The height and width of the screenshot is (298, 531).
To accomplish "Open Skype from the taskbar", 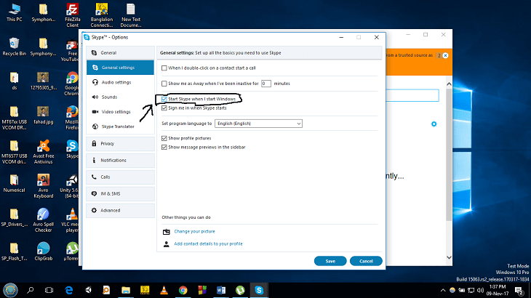I will pyautogui.click(x=259, y=289).
